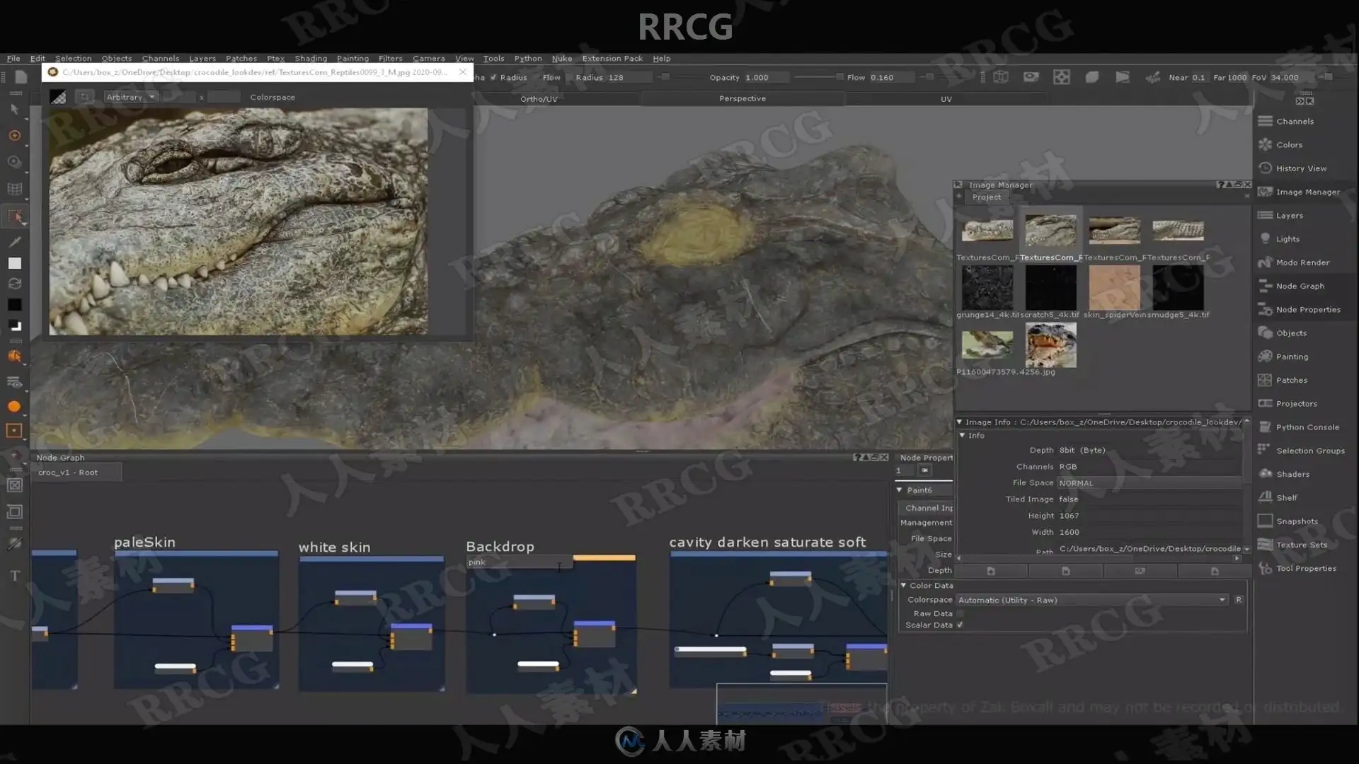Viewport: 1359px width, 764px height.
Task: Open the Colorspace Automatic dropdown
Action: pyautogui.click(x=1092, y=600)
